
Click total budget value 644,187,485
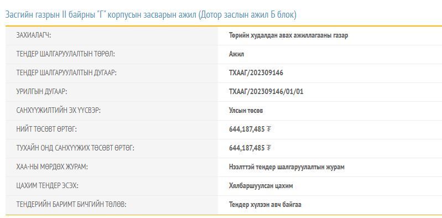point(247,129)
